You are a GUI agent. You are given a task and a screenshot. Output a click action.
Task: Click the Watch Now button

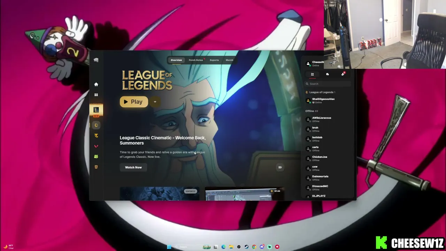[x=133, y=167]
